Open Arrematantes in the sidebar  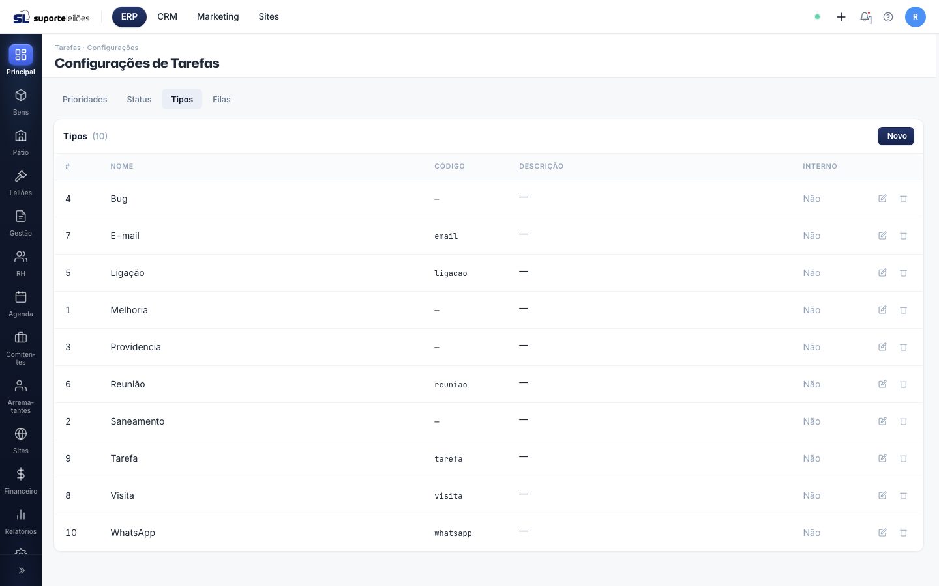(21, 397)
